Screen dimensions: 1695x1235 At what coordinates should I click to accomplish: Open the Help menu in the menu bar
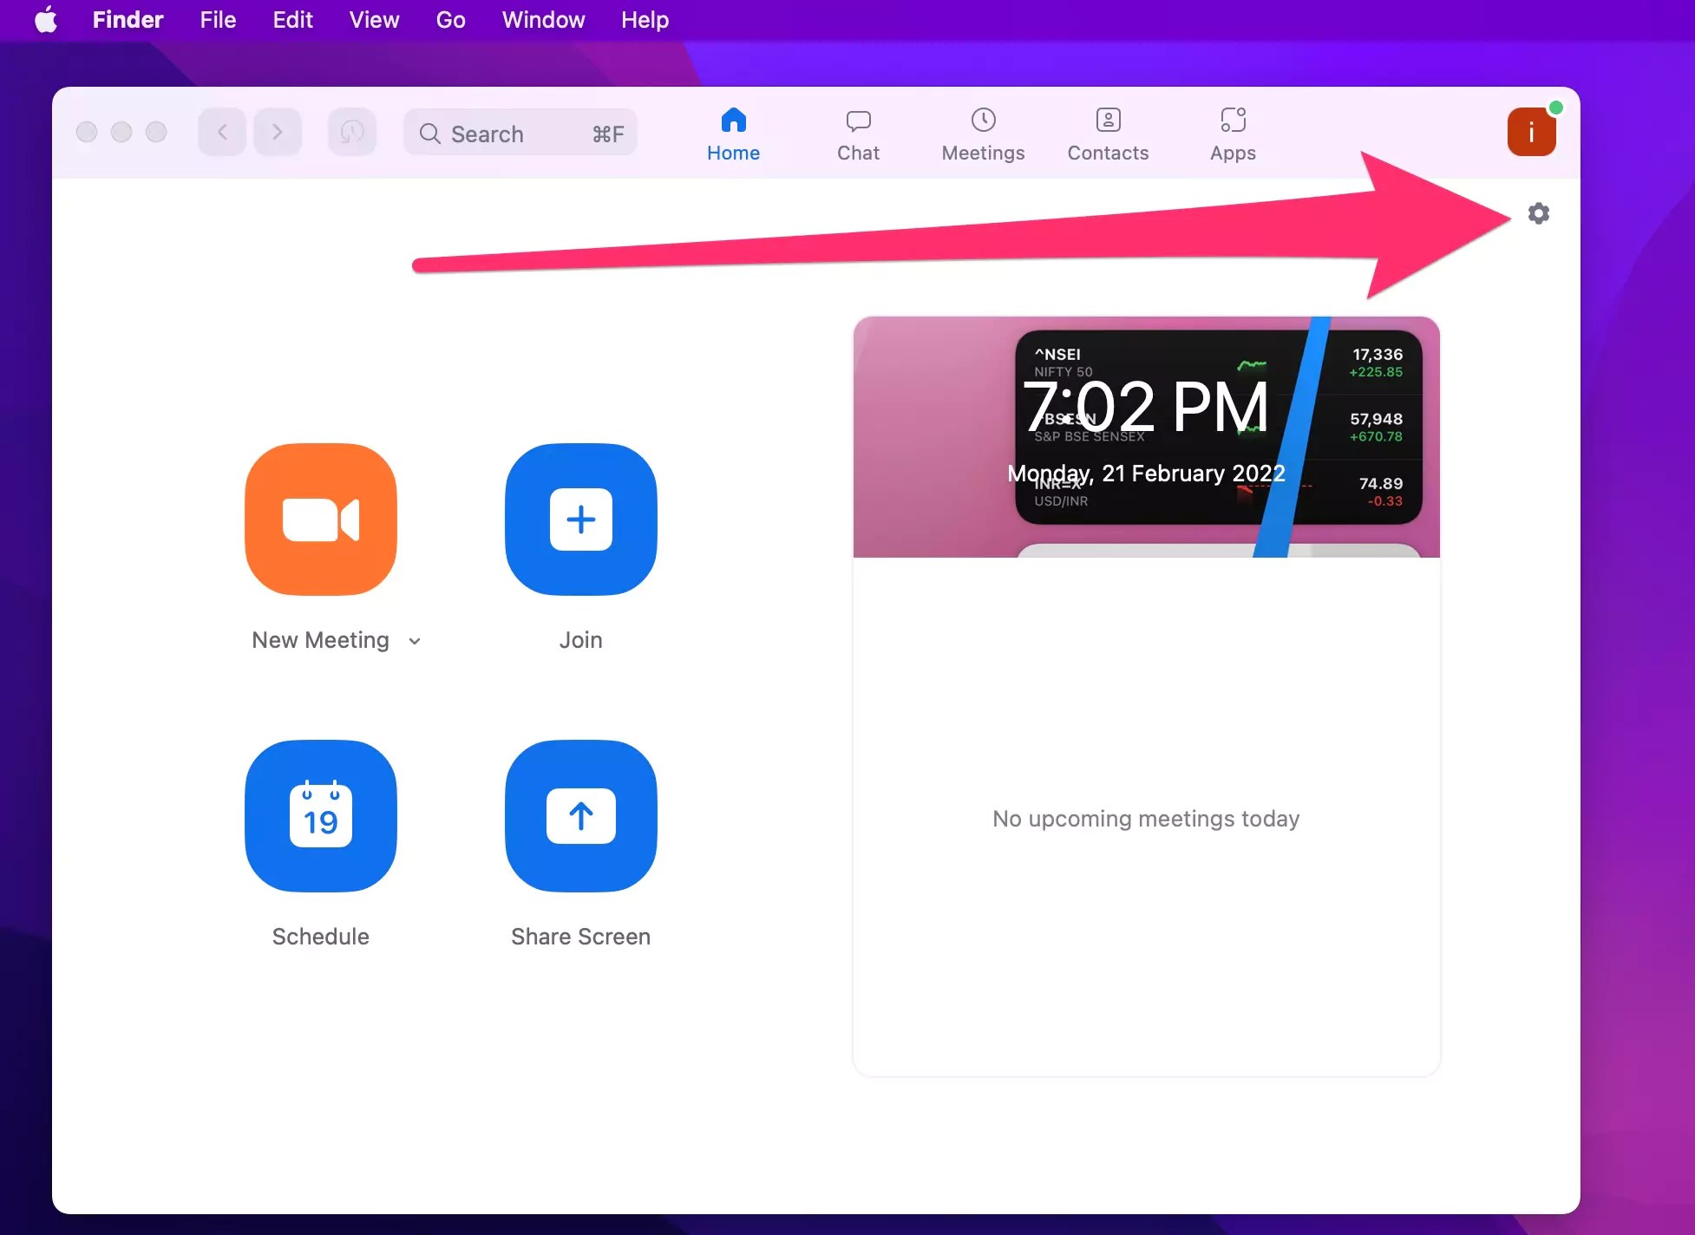[x=645, y=19]
